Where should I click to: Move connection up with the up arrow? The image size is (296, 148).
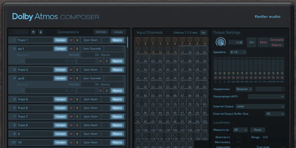[x=34, y=32]
